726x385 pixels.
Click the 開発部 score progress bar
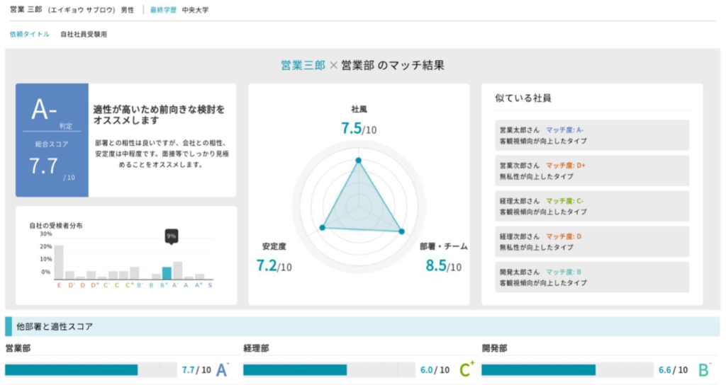click(x=567, y=369)
